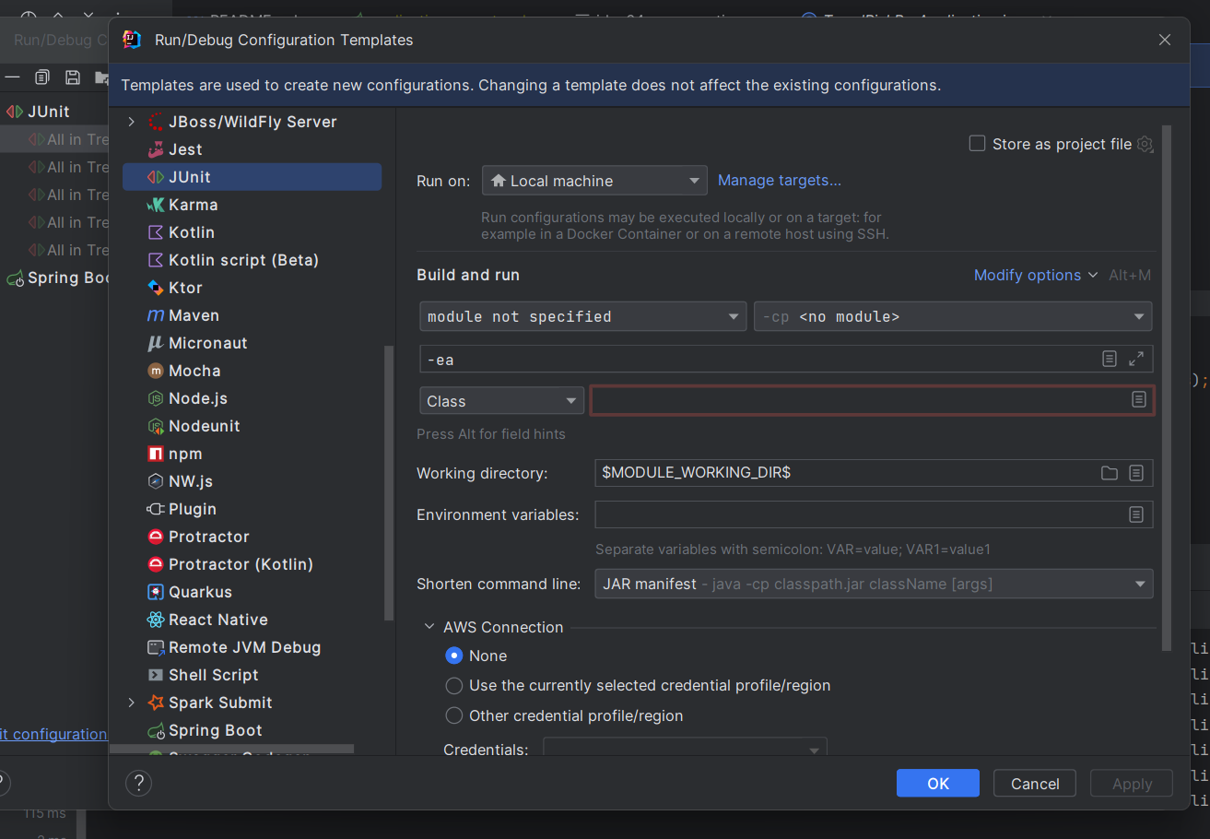Pick the Node.js template icon
The height and width of the screenshot is (839, 1210).
click(155, 398)
